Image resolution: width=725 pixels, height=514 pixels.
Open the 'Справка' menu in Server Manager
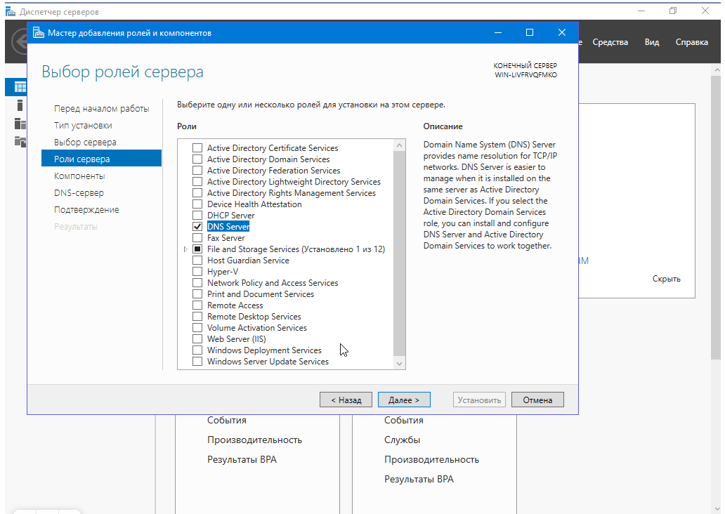tap(691, 42)
